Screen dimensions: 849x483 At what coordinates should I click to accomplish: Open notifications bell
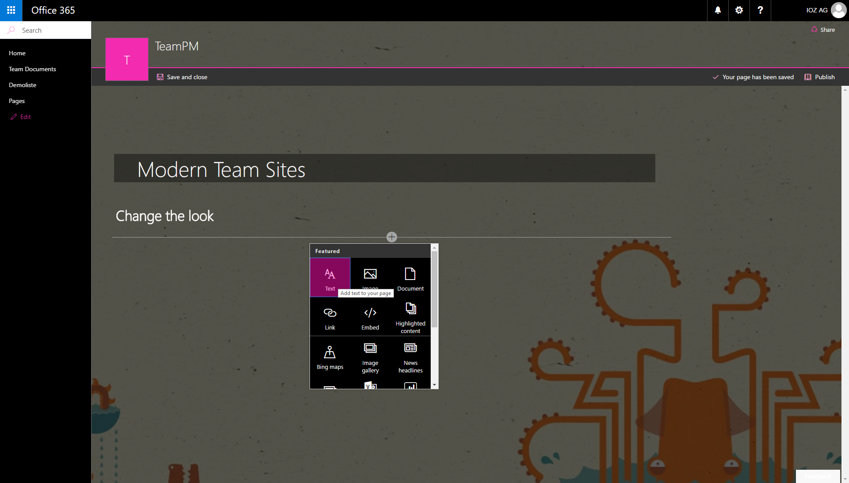[718, 10]
